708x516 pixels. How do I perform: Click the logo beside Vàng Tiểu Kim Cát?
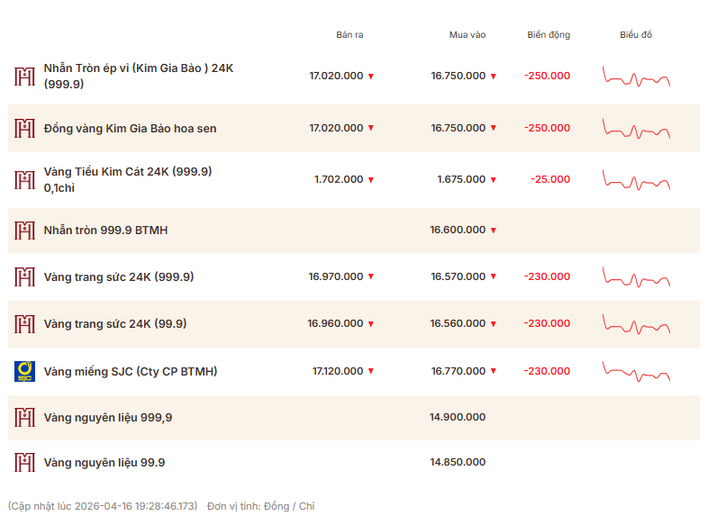click(24, 179)
